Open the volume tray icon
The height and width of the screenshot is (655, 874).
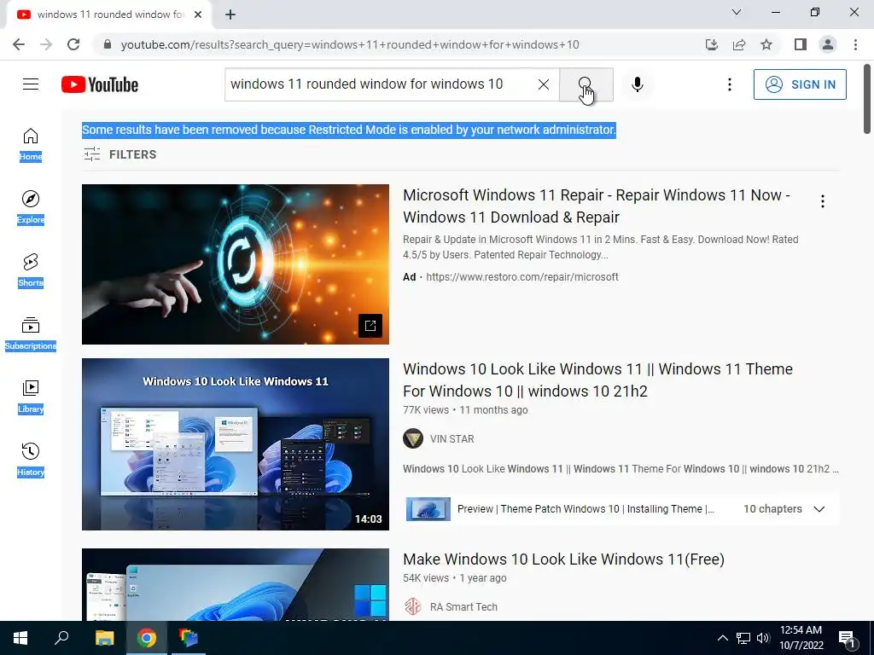763,638
